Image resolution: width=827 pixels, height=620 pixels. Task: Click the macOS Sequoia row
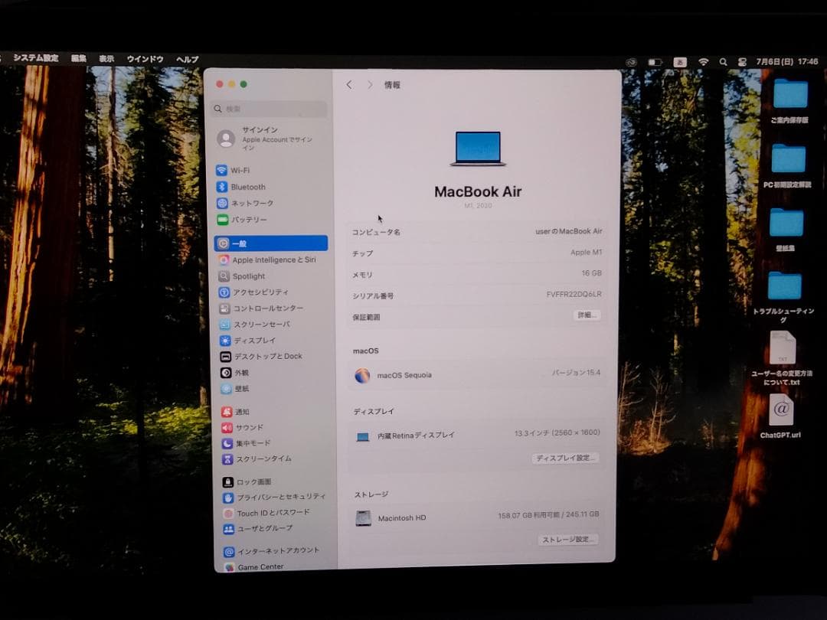pos(477,374)
